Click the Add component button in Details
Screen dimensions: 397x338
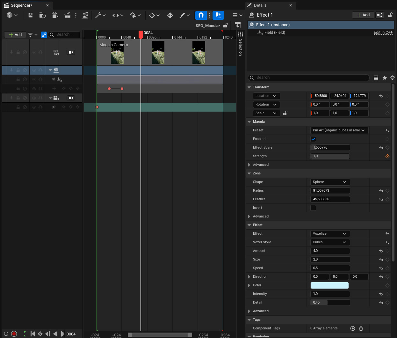pyautogui.click(x=363, y=15)
